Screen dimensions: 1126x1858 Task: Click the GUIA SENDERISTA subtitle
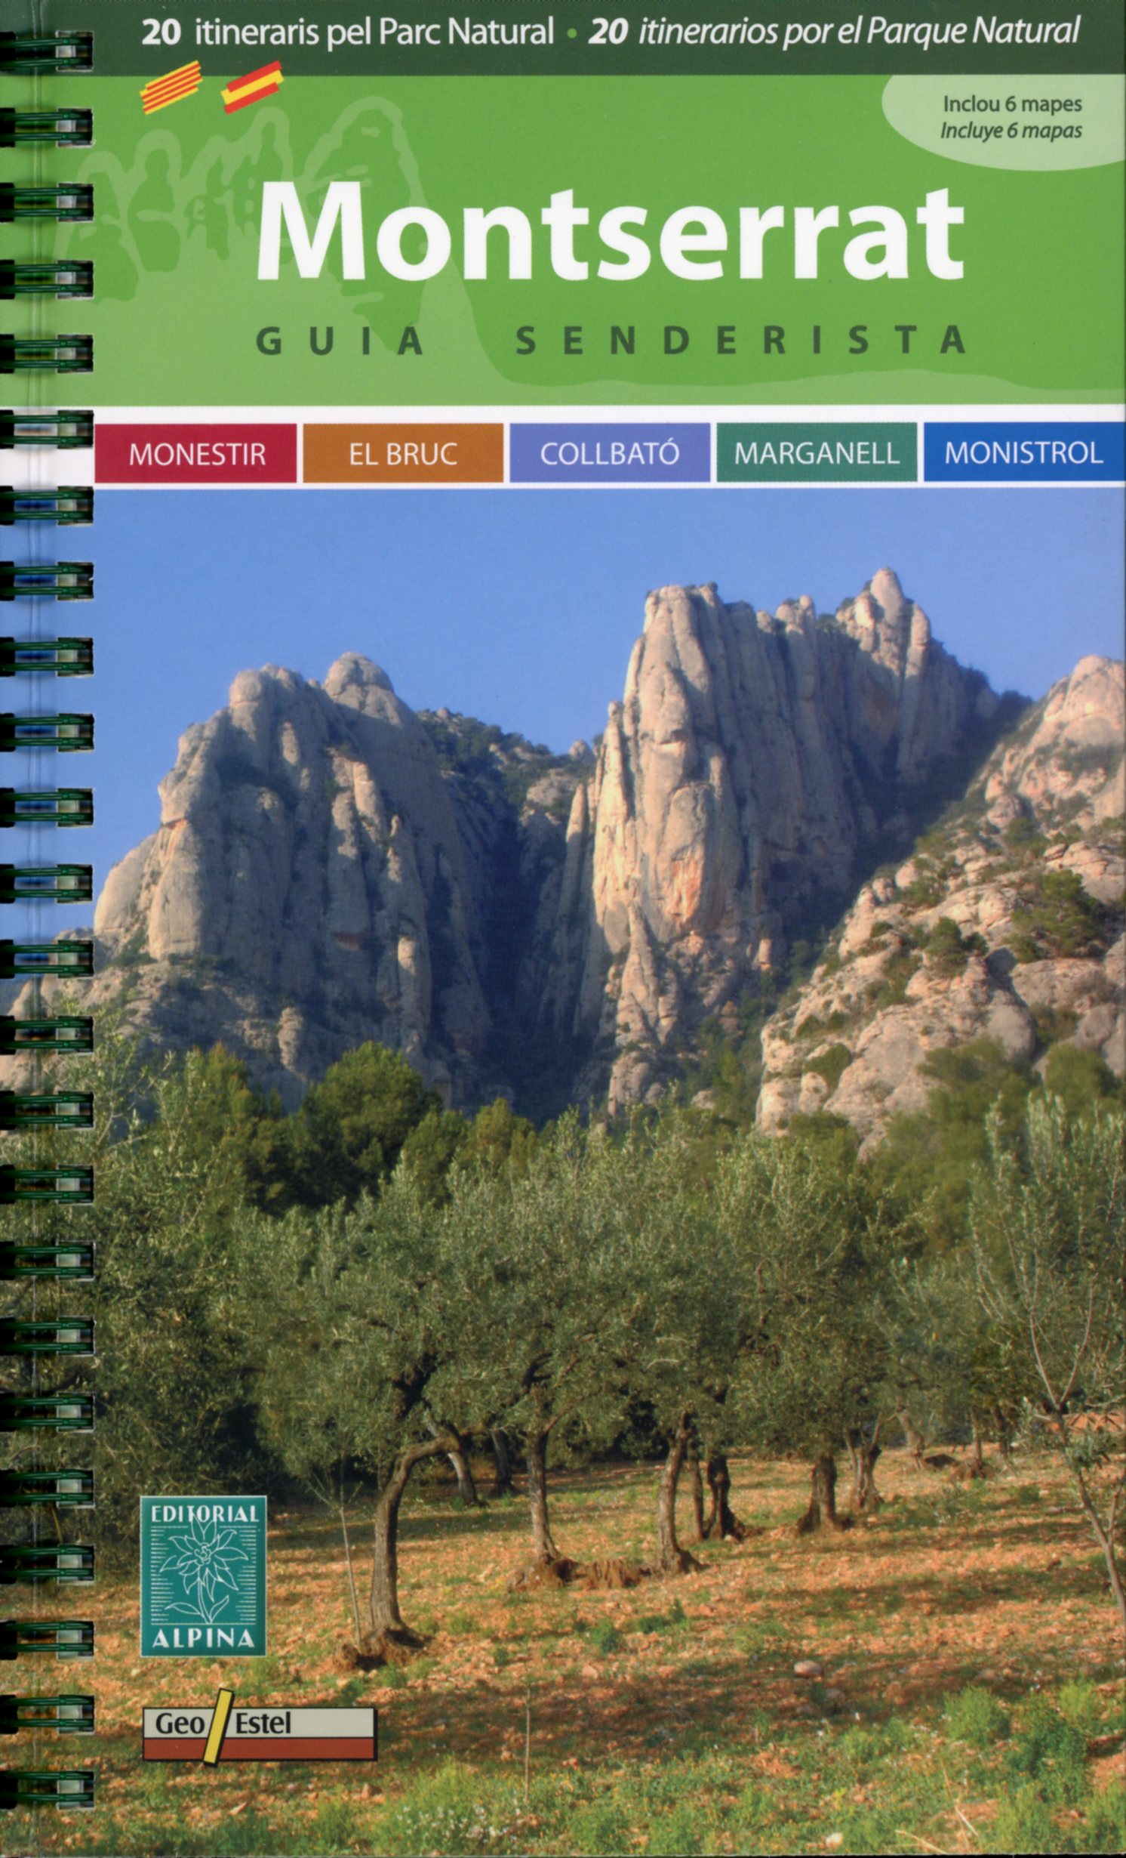pyautogui.click(x=610, y=341)
